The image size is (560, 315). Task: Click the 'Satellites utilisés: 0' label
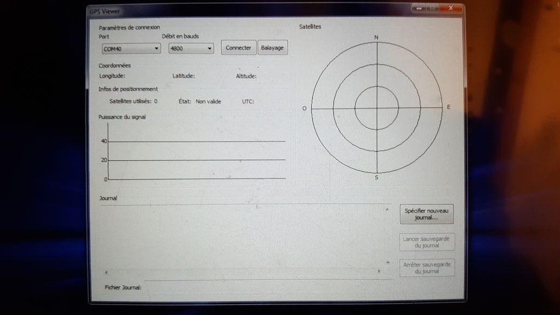tap(133, 101)
